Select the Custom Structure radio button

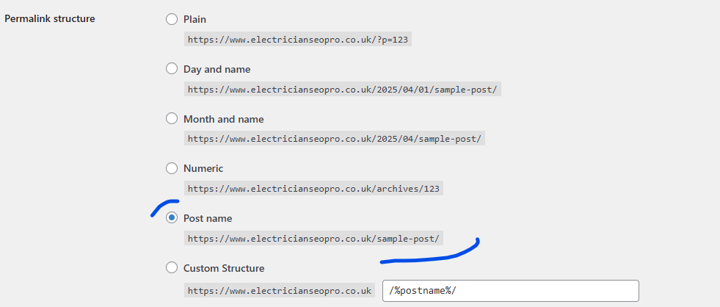click(171, 267)
